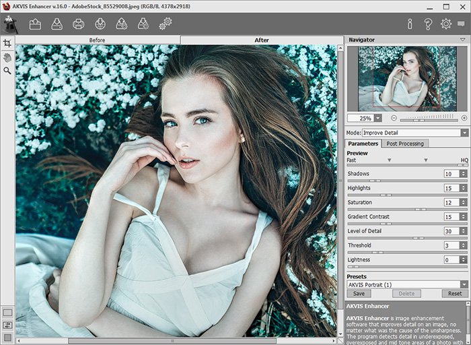The width and height of the screenshot is (471, 345).
Task: Select the Zoom magnifier tool
Action: point(7,70)
